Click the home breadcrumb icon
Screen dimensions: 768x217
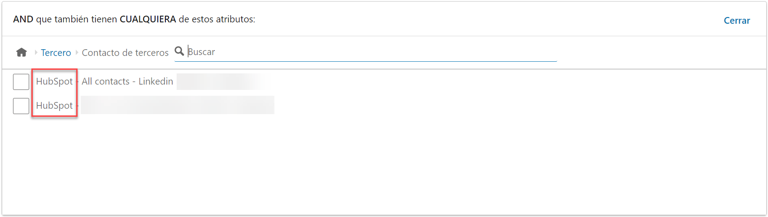pos(22,52)
